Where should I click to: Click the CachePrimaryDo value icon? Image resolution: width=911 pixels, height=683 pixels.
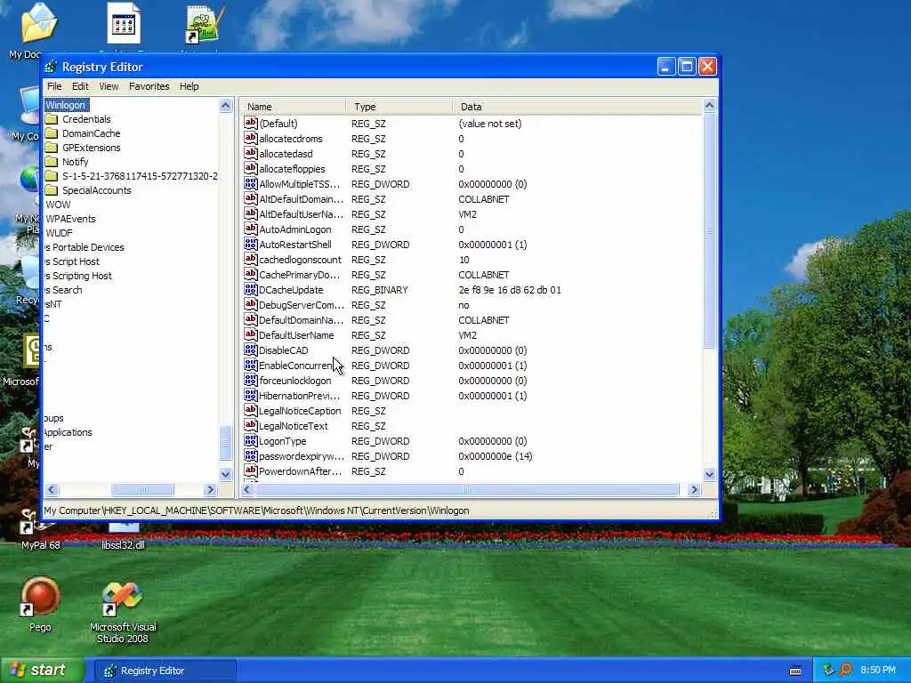tap(250, 274)
